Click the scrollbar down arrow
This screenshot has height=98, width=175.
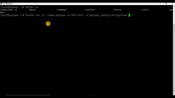pyautogui.click(x=174, y=94)
